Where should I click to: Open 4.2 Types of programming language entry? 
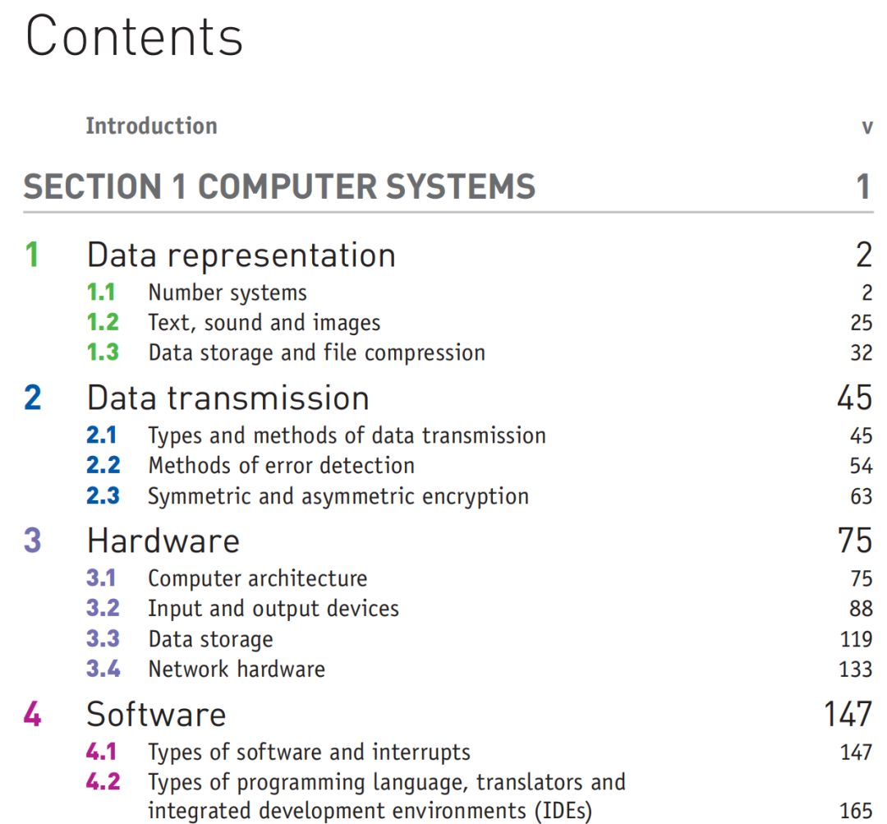387,796
